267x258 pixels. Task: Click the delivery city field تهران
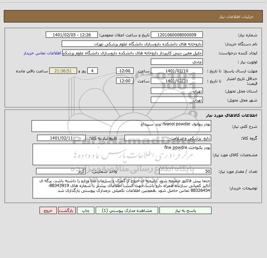point(177,100)
